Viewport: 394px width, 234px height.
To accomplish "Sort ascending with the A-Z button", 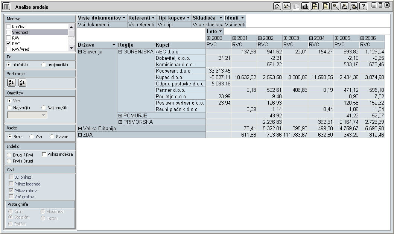I will coord(11,82).
